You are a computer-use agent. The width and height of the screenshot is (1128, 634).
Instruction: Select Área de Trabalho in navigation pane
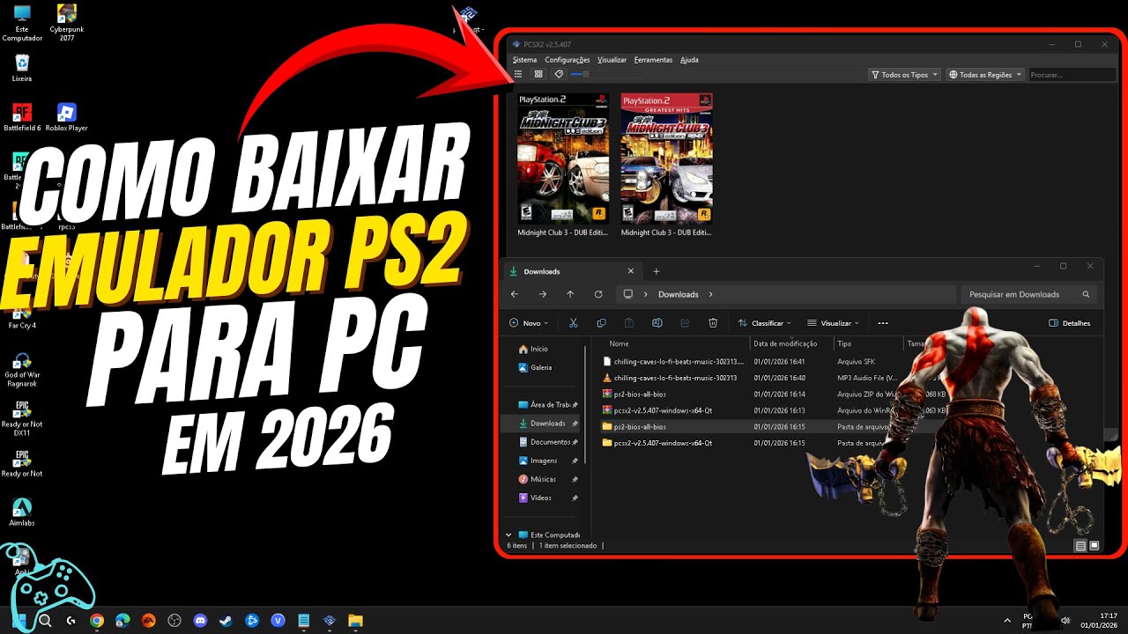[x=546, y=404]
